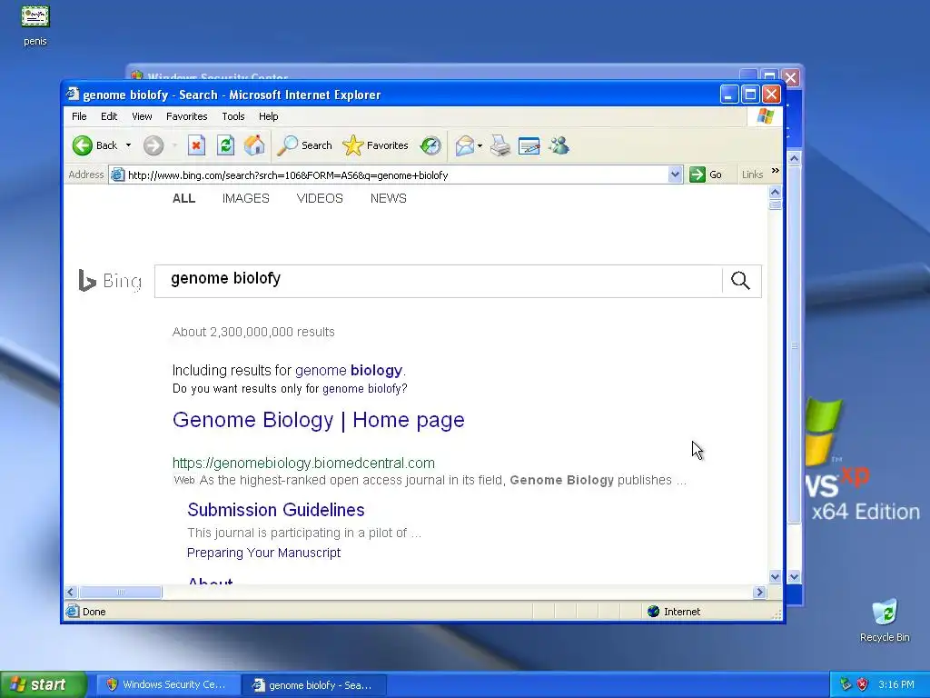
Task: Expand the address bar dropdown
Action: 675,175
